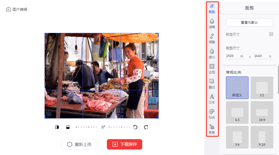This screenshot has height=155, width=279.
Task: Select the 叠加 overlay tool
Action: coord(212,84)
